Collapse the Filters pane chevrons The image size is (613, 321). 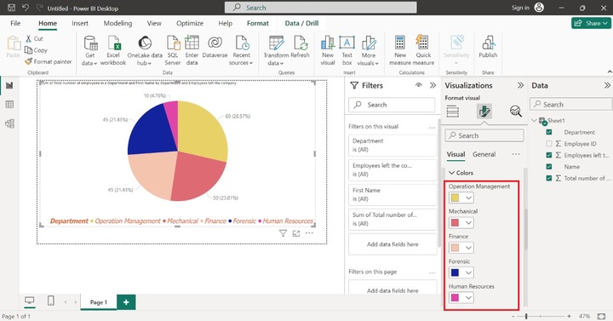point(433,85)
